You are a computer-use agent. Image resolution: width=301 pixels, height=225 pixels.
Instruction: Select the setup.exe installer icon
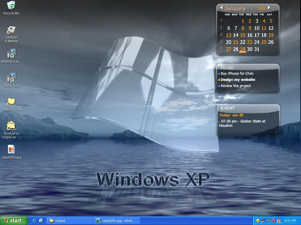(x=11, y=78)
